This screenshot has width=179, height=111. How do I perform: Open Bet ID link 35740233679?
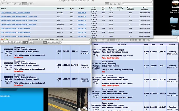coord(82,13)
